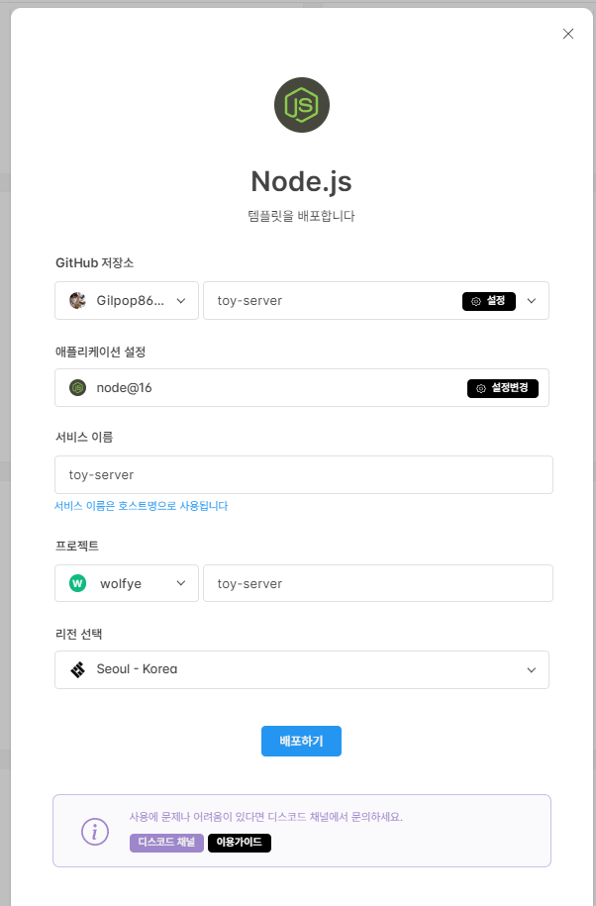The height and width of the screenshot is (906, 596).
Task: Click the 애플리케이션 설정 label
Action: (x=101, y=352)
